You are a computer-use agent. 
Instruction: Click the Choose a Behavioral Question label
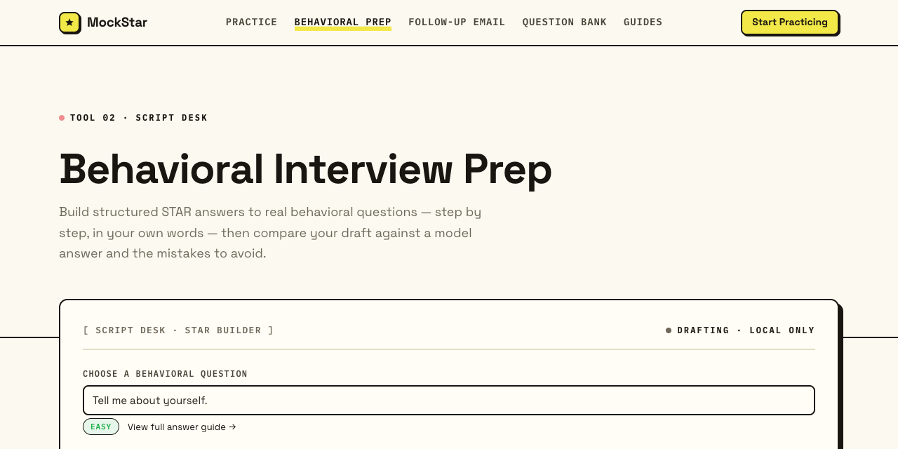pos(165,374)
